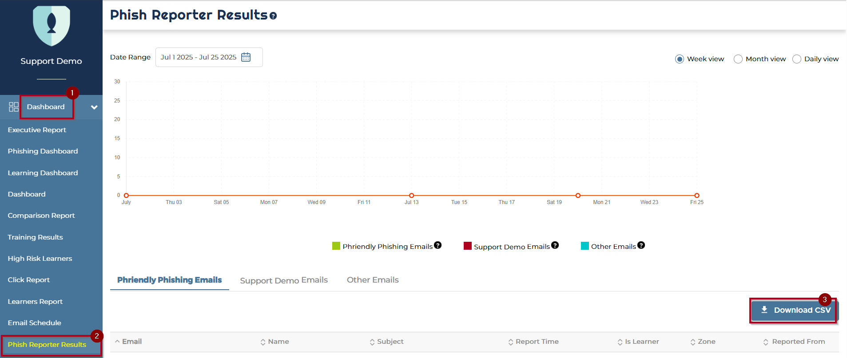Choose the Daily view radio button

[x=796, y=59]
